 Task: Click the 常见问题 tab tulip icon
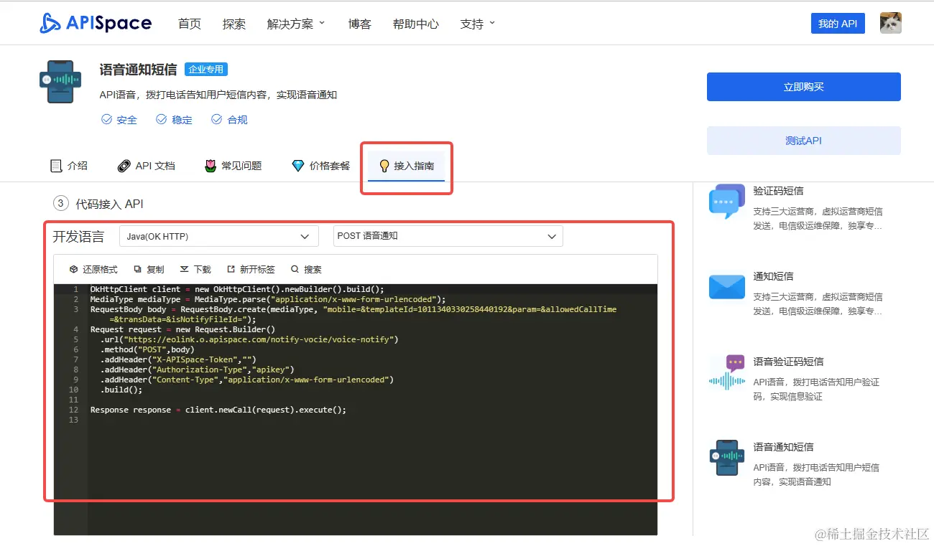click(211, 166)
